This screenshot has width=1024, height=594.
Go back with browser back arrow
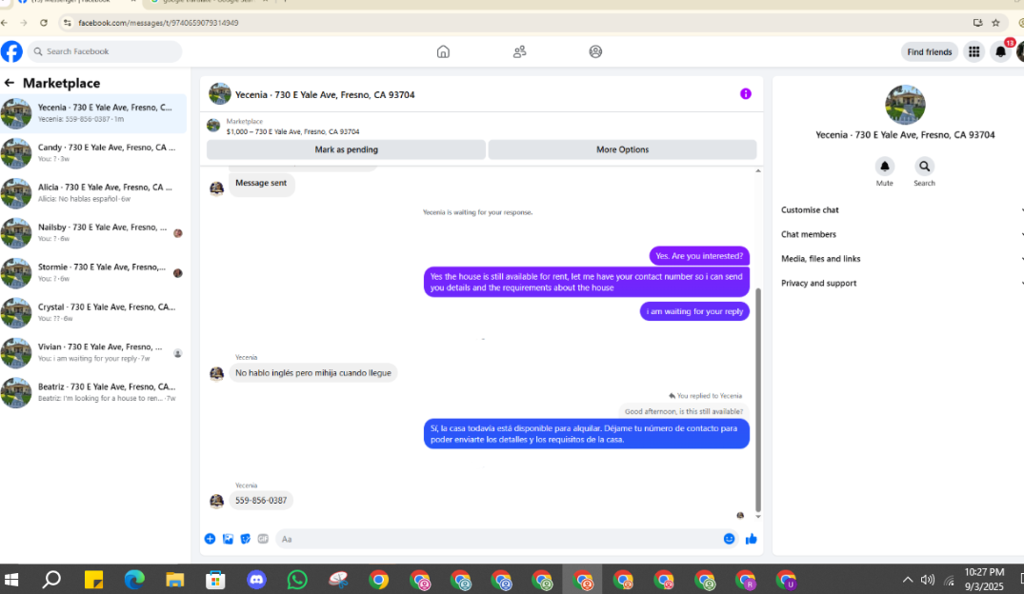tap(5, 23)
